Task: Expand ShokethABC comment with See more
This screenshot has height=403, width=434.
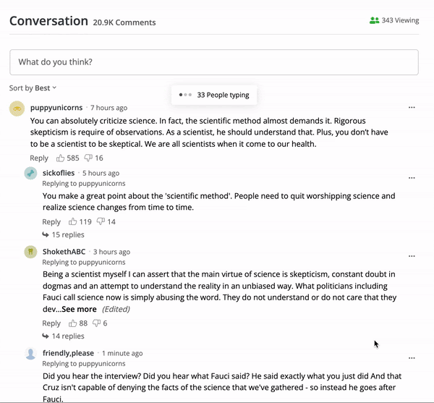Action: point(79,309)
